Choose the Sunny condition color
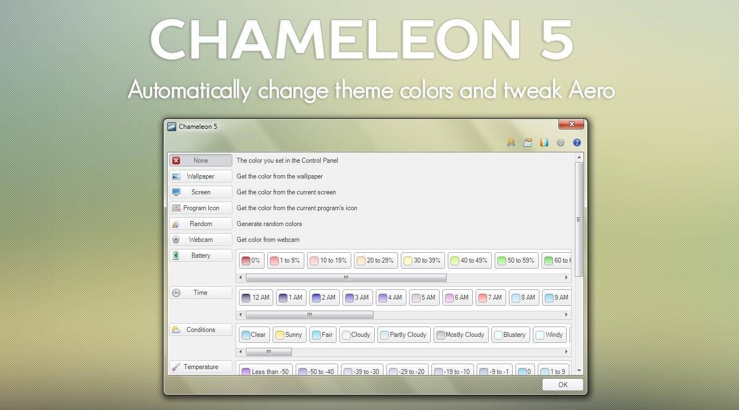The width and height of the screenshot is (739, 410). (290, 335)
